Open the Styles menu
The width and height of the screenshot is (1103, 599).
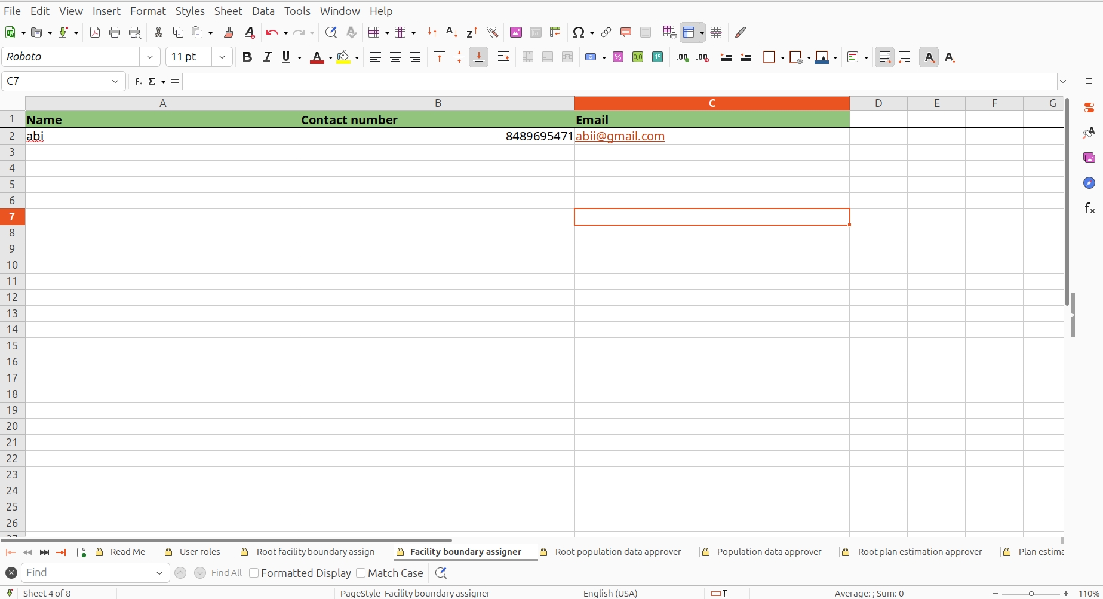(190, 11)
